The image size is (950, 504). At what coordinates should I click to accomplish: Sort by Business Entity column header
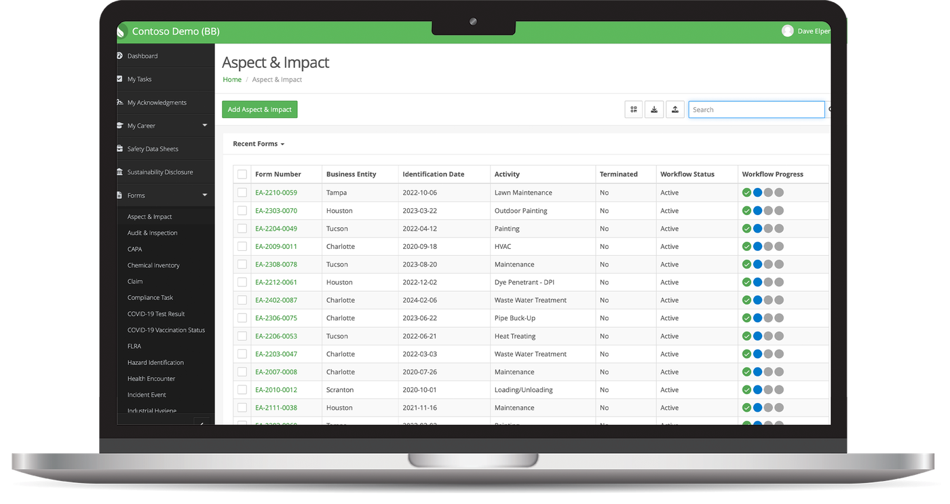[351, 174]
